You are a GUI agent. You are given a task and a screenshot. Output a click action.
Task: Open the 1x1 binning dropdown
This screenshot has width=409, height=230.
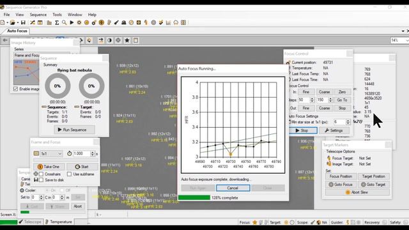coord(51,153)
